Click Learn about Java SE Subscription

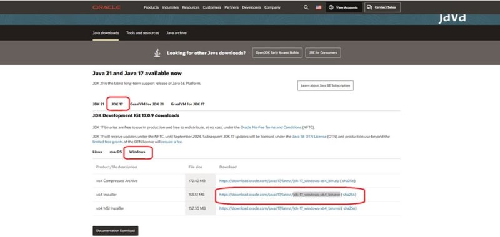pyautogui.click(x=325, y=85)
